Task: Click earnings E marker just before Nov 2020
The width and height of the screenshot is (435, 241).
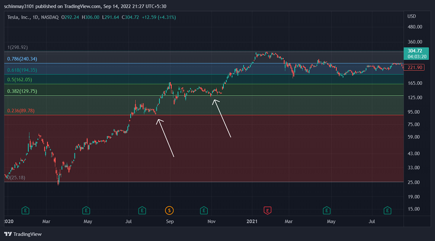Action: click(x=204, y=210)
